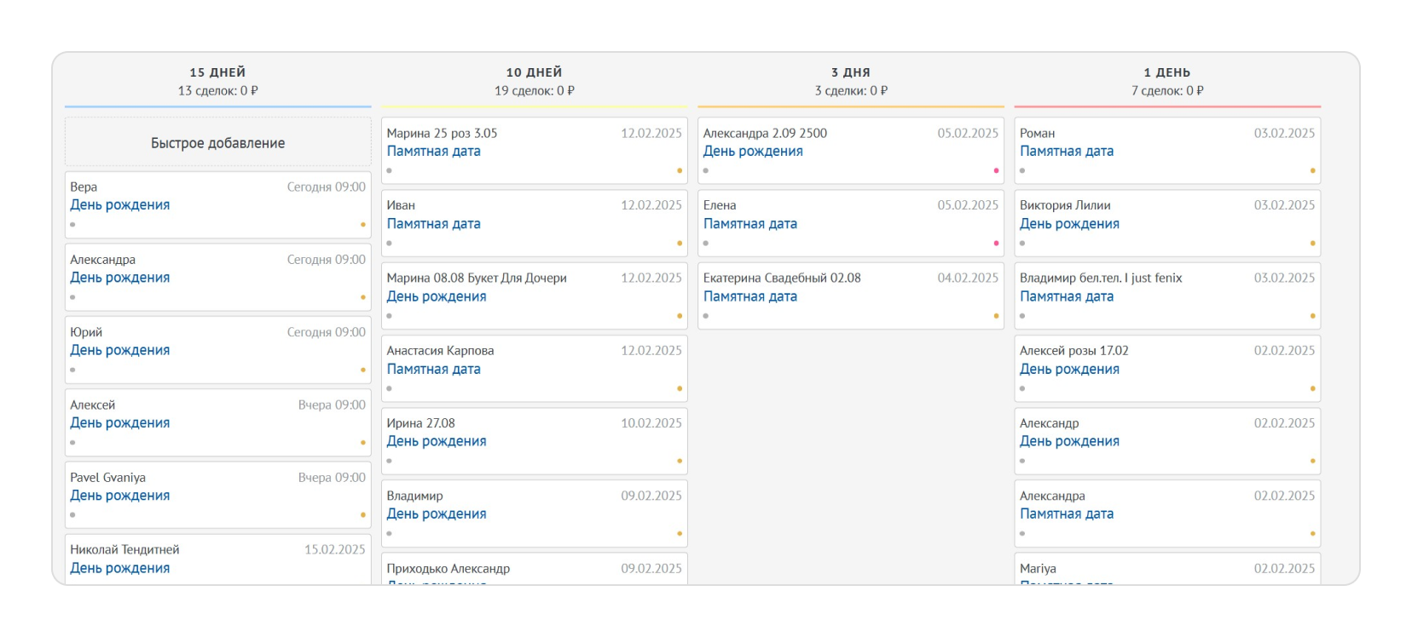
Task: Click the orange dot on Екатерина Свадебный 02.08 card
Action: (x=996, y=316)
